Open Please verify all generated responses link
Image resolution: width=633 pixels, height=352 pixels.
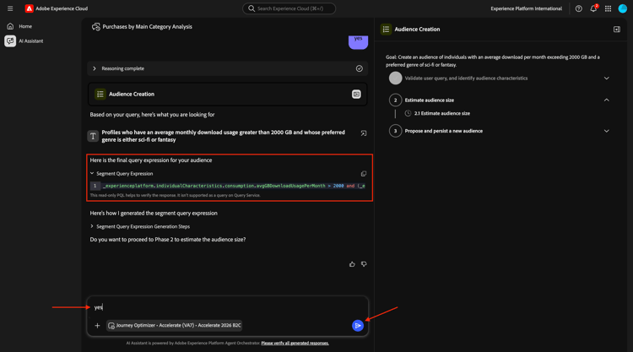pyautogui.click(x=295, y=343)
